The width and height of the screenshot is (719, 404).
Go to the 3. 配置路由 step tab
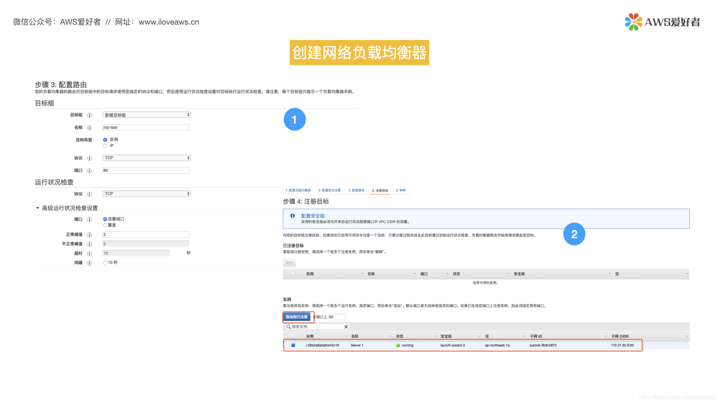356,190
